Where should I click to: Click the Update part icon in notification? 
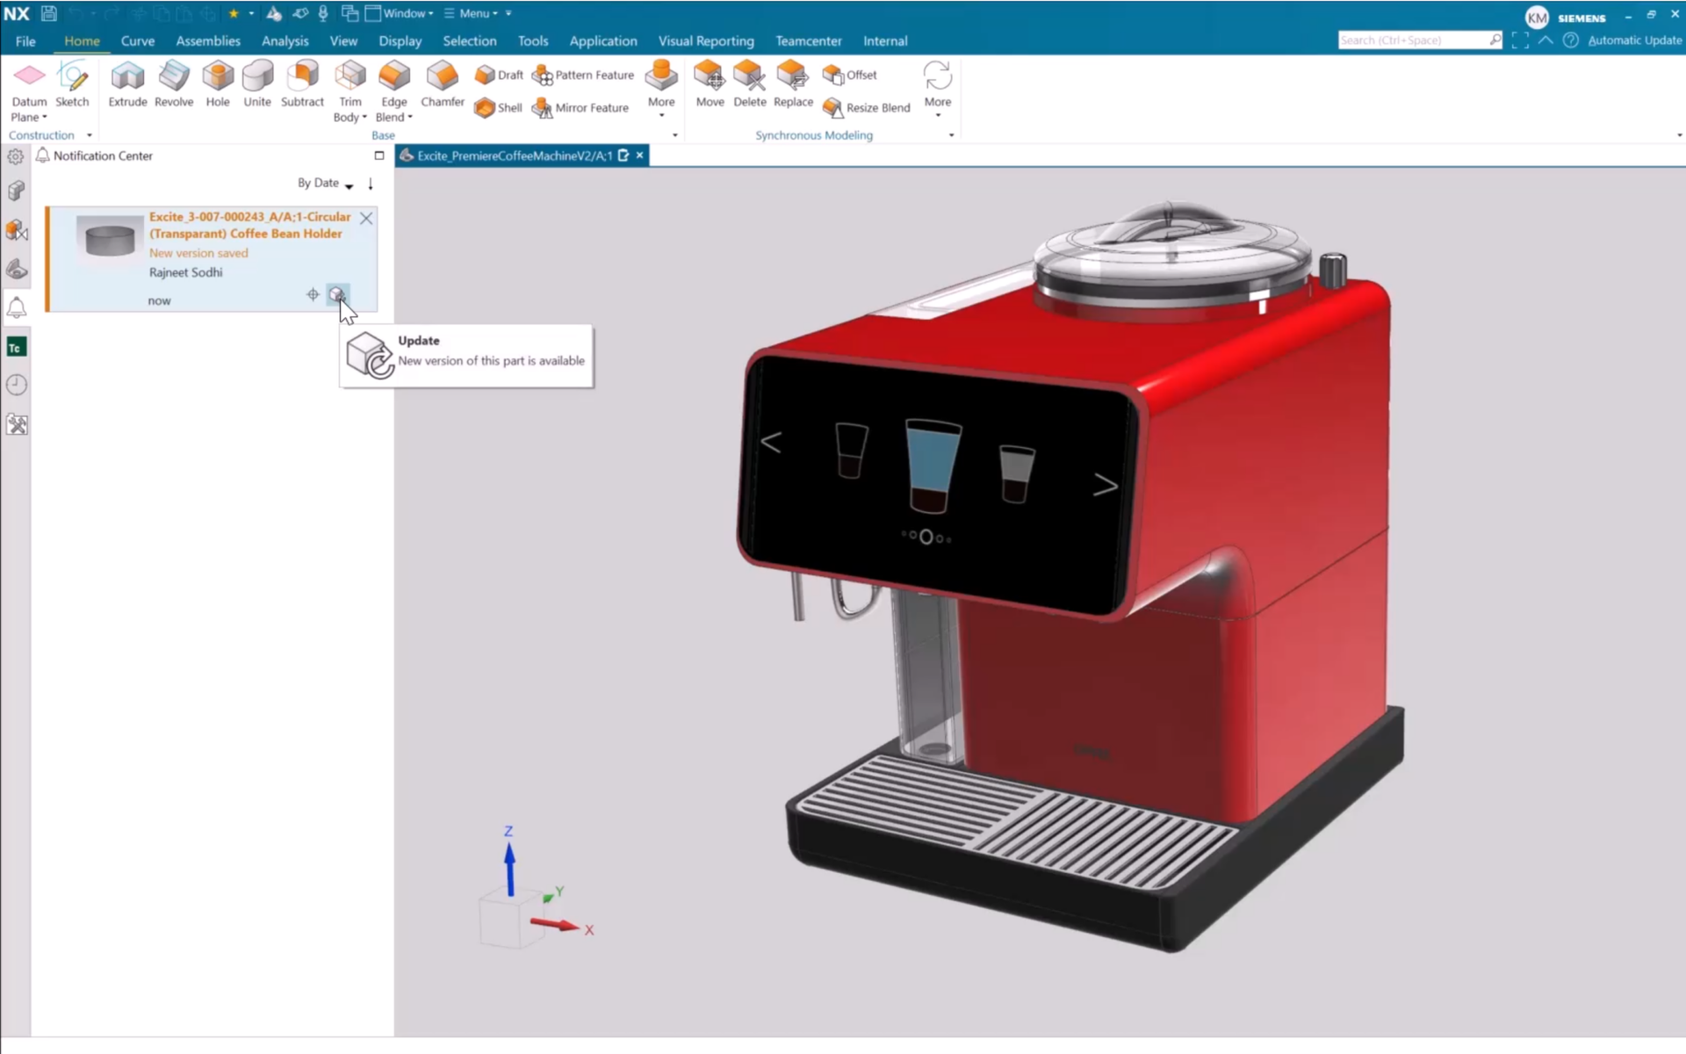pos(337,294)
